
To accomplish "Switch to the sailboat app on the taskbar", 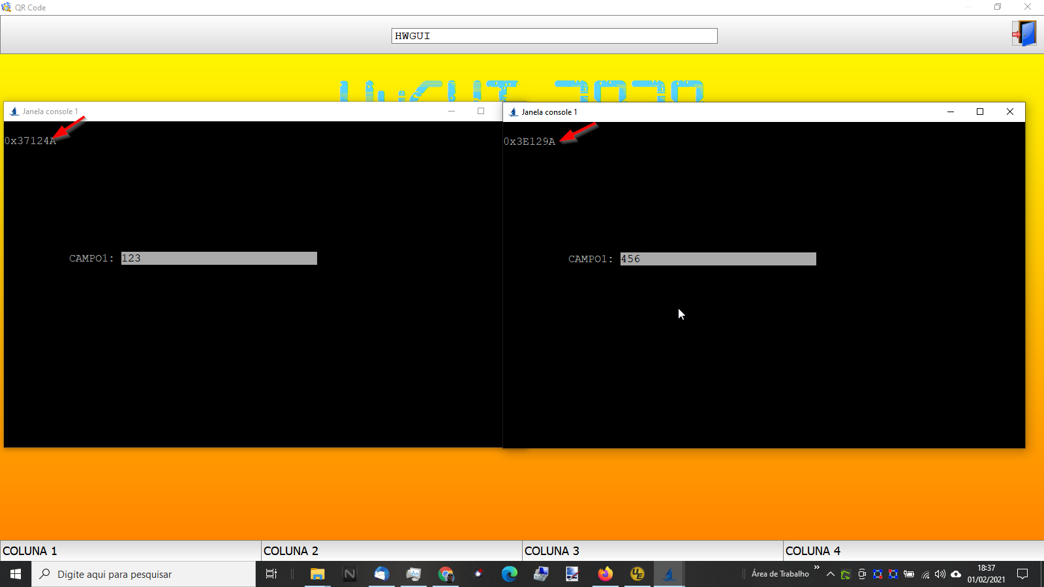I will point(669,574).
